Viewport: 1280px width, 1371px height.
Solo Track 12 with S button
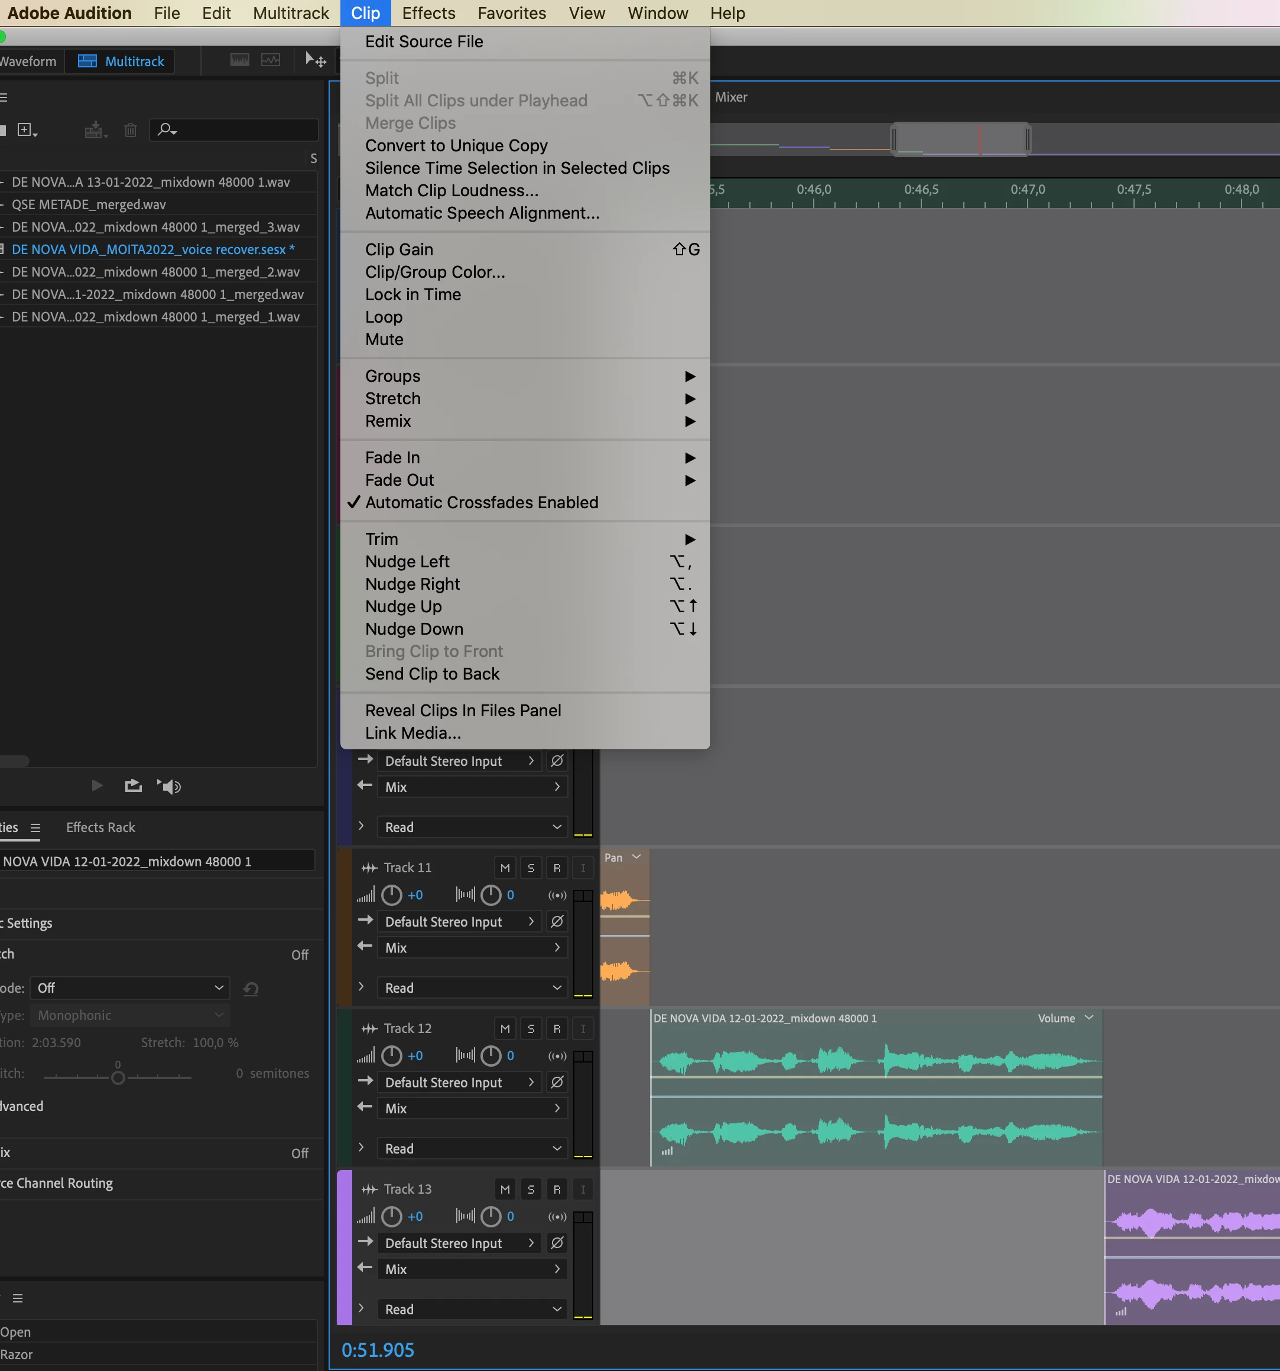pyautogui.click(x=530, y=1028)
